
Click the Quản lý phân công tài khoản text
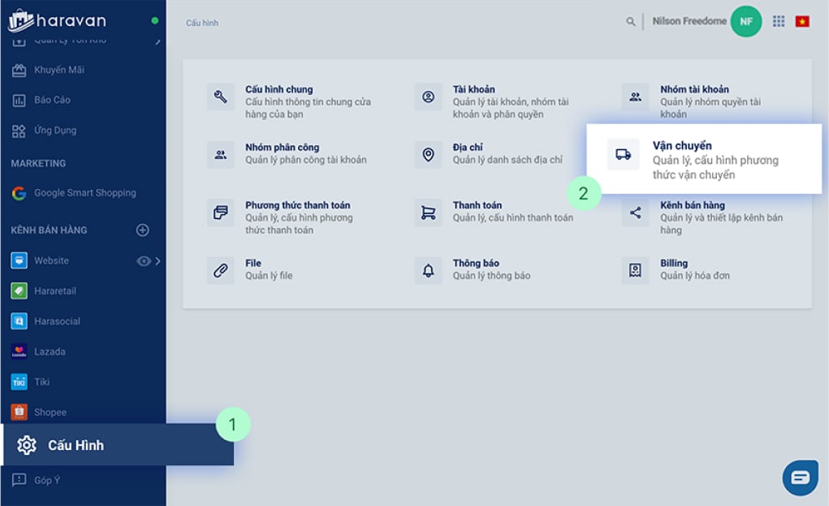point(305,160)
